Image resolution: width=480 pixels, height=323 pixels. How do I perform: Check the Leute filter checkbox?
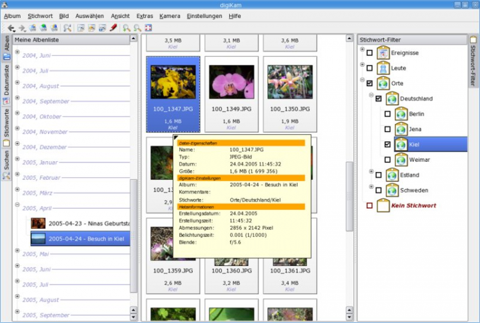369,68
